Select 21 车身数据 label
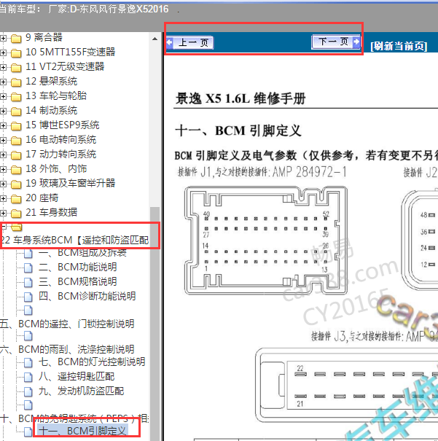Screen dimensions: 438x441 [51, 213]
